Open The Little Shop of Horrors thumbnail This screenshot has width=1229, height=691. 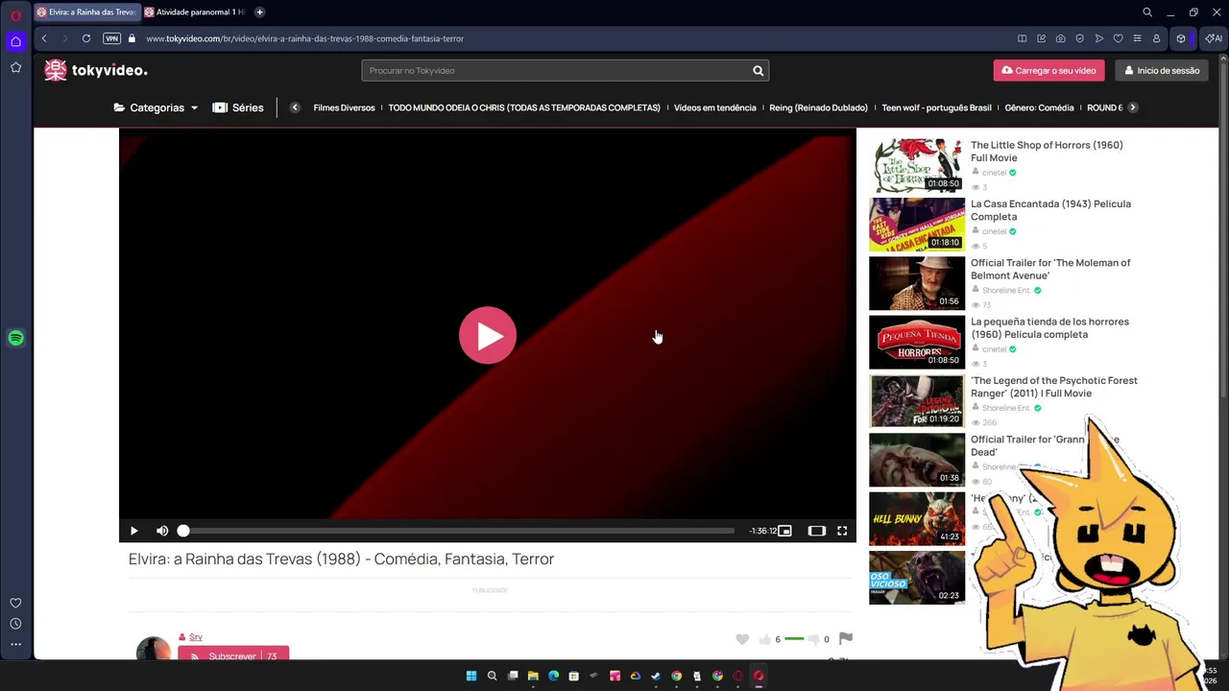917,165
